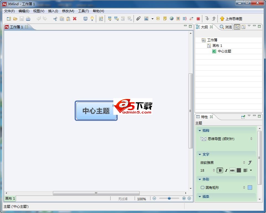Click the red square Stop icon
This screenshot has width=266, height=213.
coord(198,19)
